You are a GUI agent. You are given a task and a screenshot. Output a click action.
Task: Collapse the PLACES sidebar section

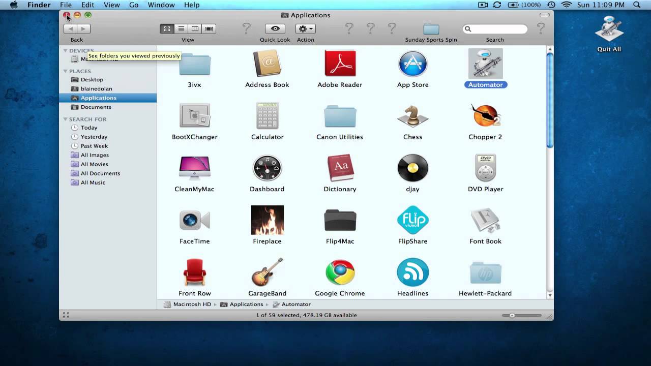[66, 71]
